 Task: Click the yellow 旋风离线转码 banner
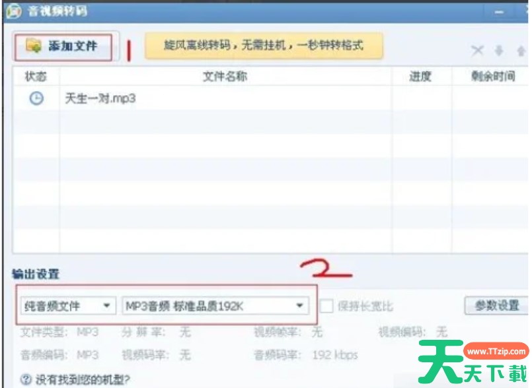tap(264, 46)
